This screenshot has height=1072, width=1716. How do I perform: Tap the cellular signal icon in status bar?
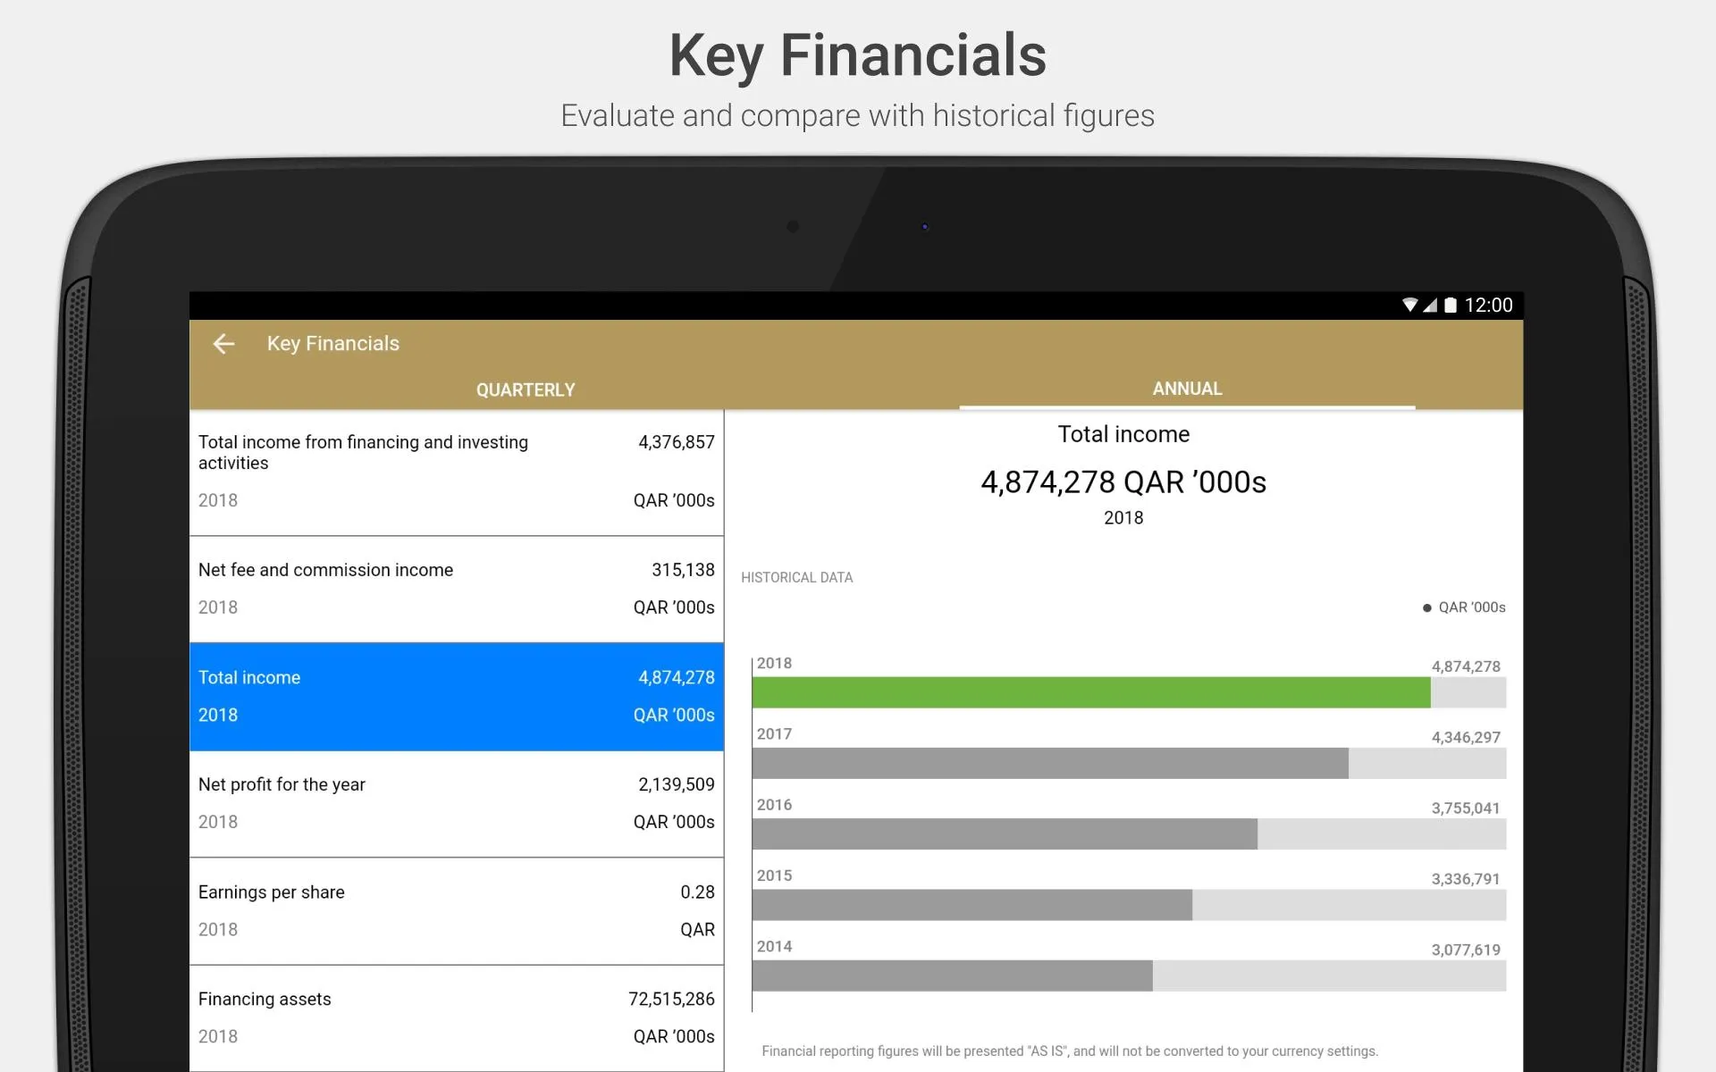click(1430, 305)
